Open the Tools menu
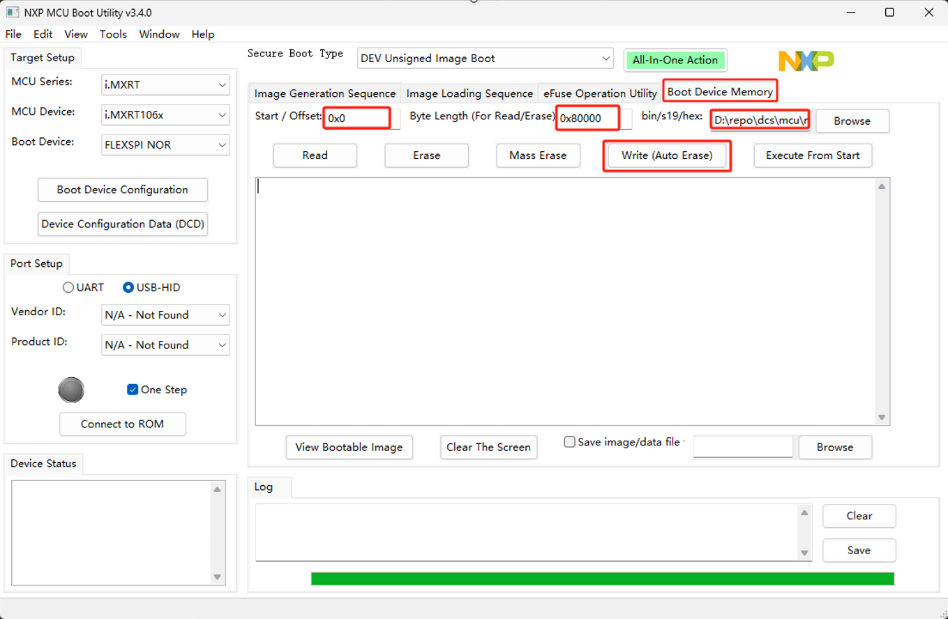This screenshot has width=948, height=619. pyautogui.click(x=113, y=34)
